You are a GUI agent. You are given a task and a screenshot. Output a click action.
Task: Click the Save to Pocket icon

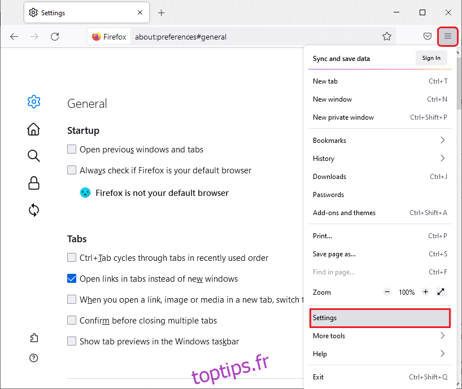(x=428, y=36)
